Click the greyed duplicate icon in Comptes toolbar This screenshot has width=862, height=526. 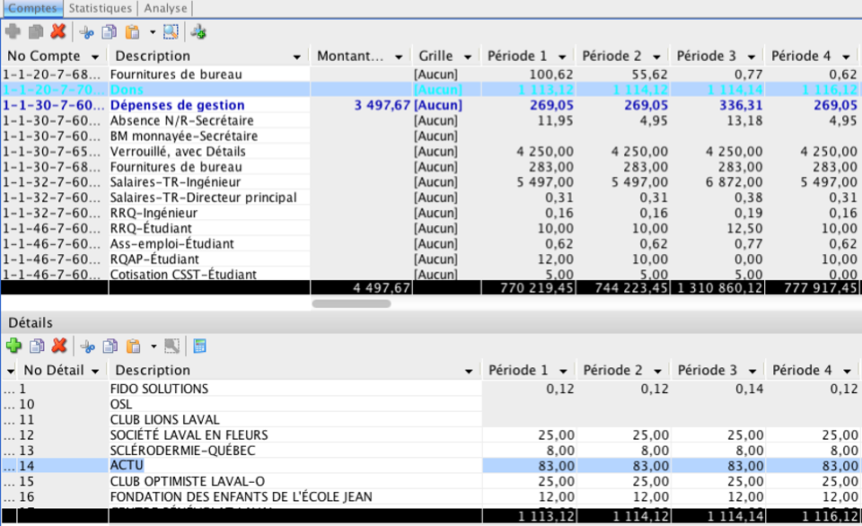pos(36,32)
